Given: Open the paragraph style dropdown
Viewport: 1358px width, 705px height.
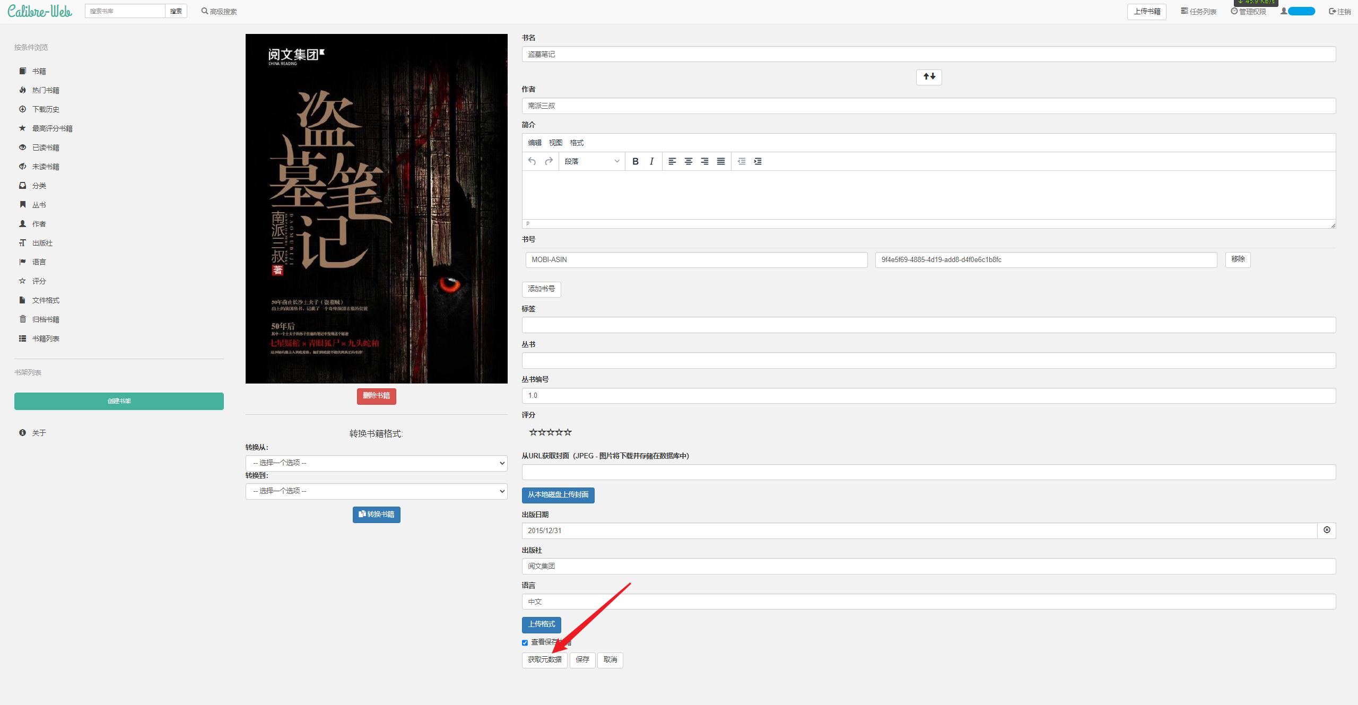Looking at the screenshot, I should (x=591, y=161).
